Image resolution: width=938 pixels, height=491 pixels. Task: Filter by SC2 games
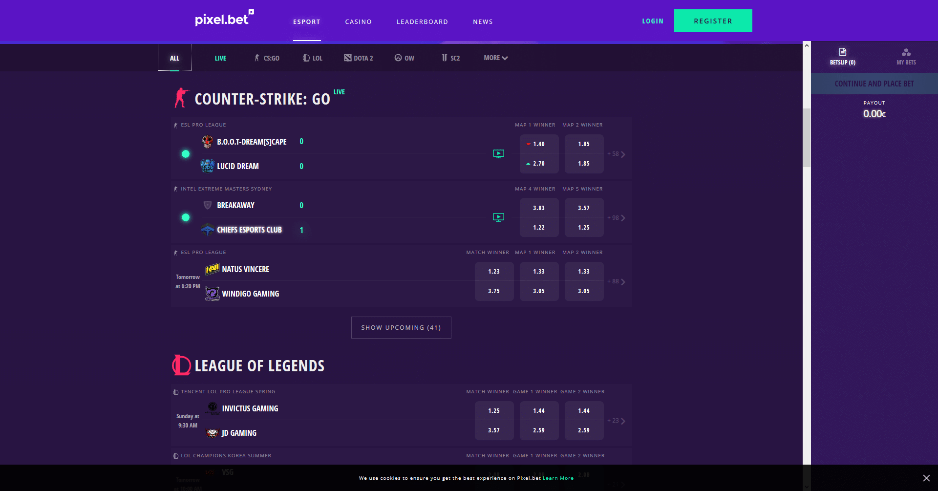click(x=450, y=58)
